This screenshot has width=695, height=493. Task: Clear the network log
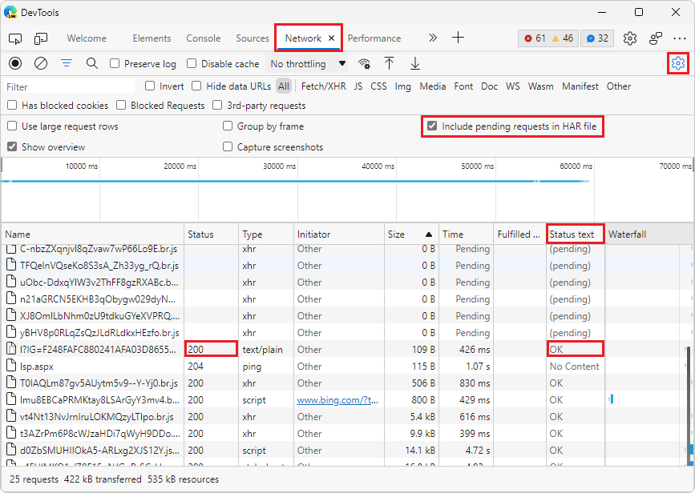click(41, 64)
